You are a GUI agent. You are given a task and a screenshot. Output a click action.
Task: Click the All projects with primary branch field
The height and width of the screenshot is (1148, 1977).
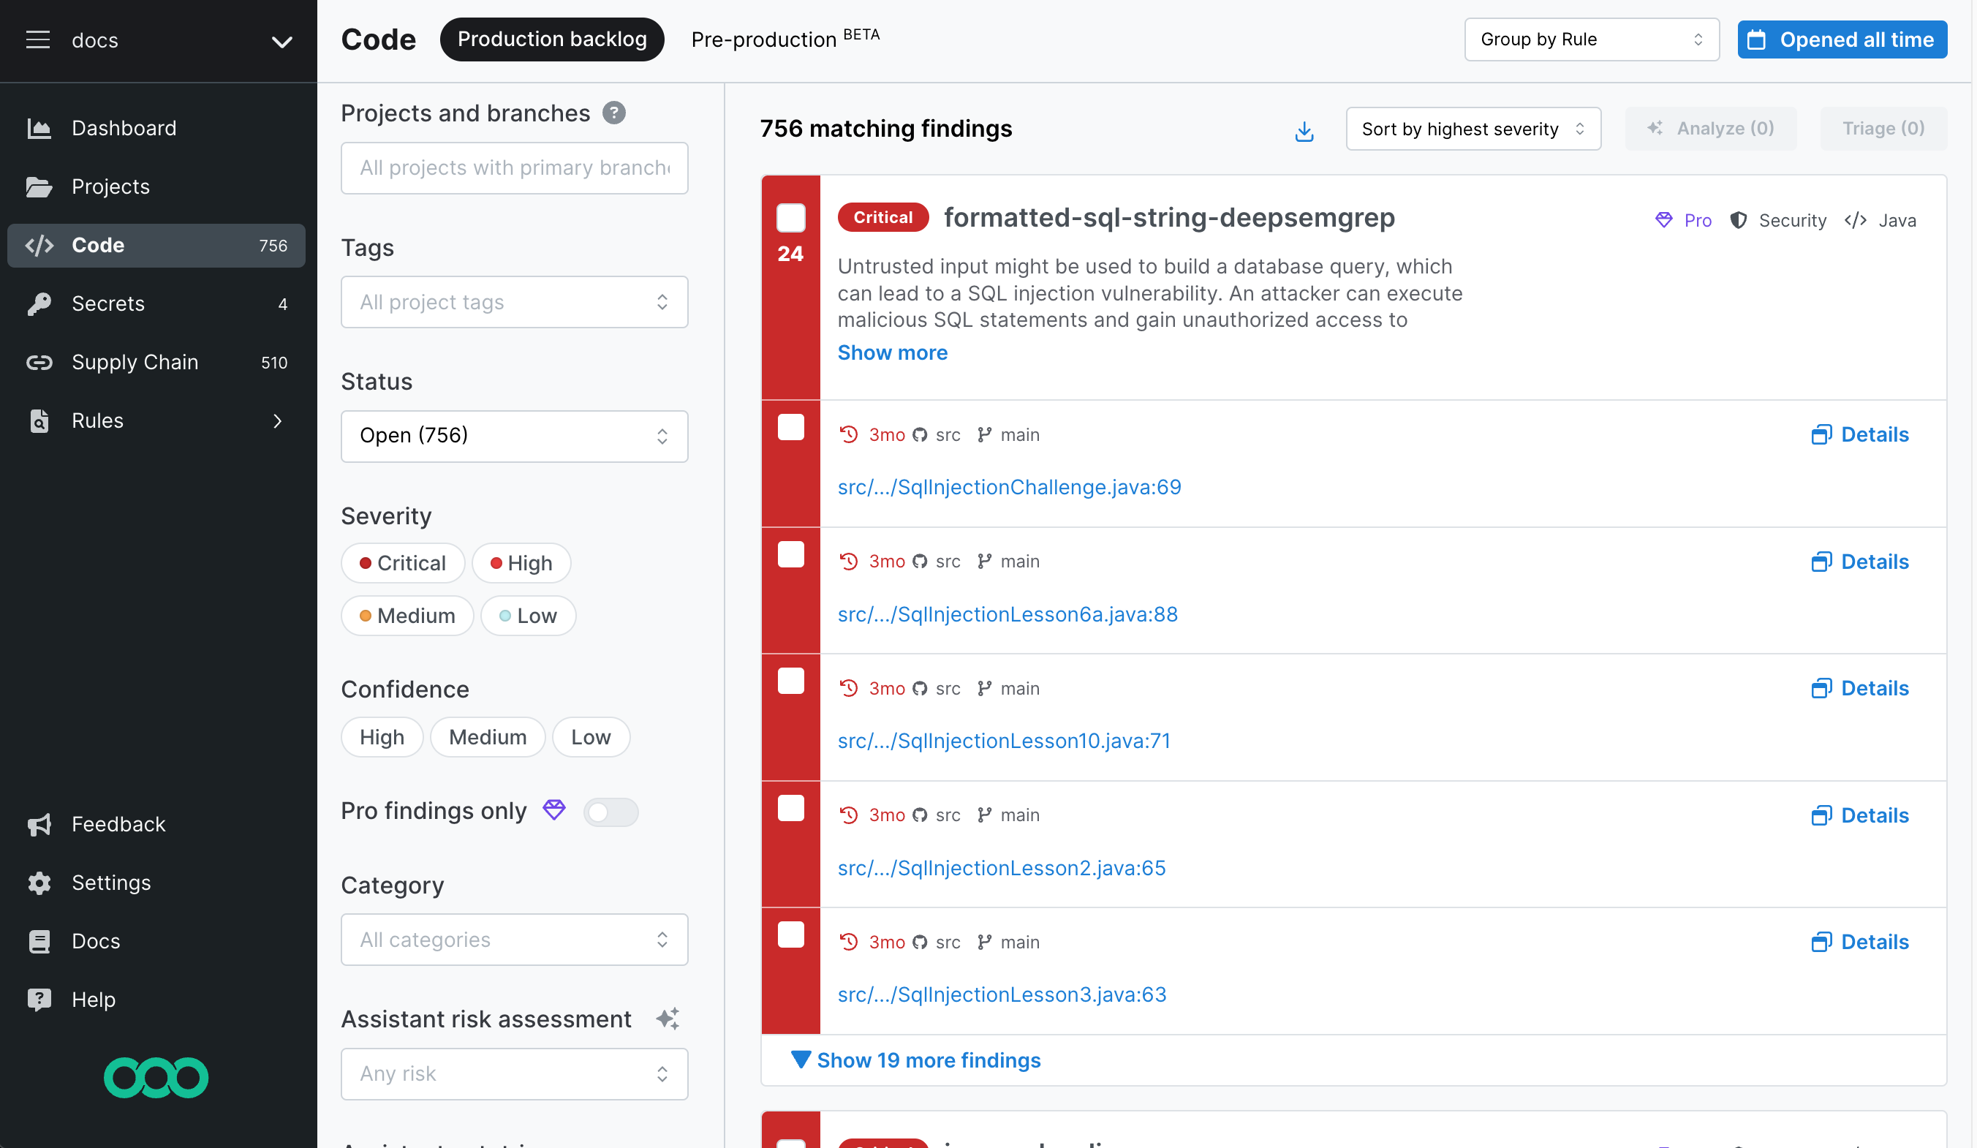(514, 168)
